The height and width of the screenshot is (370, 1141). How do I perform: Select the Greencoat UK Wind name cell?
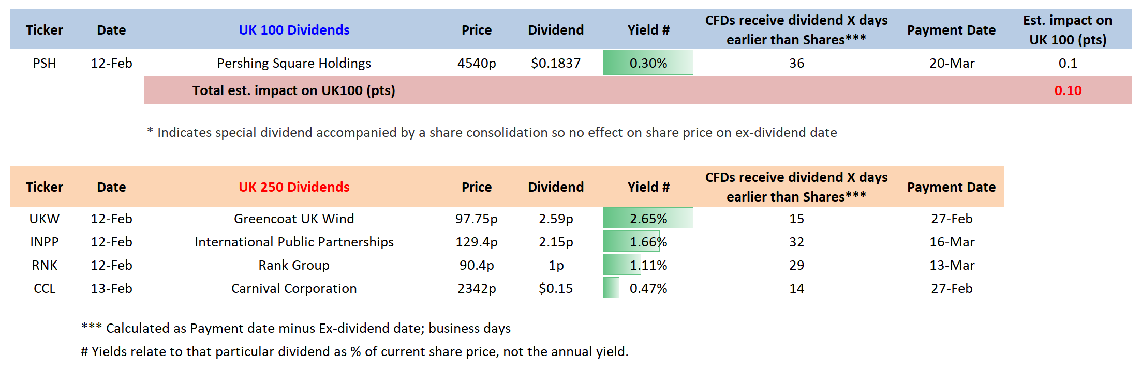294,219
